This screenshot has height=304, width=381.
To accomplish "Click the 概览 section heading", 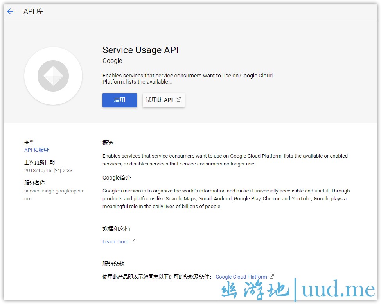I will coord(108,143).
